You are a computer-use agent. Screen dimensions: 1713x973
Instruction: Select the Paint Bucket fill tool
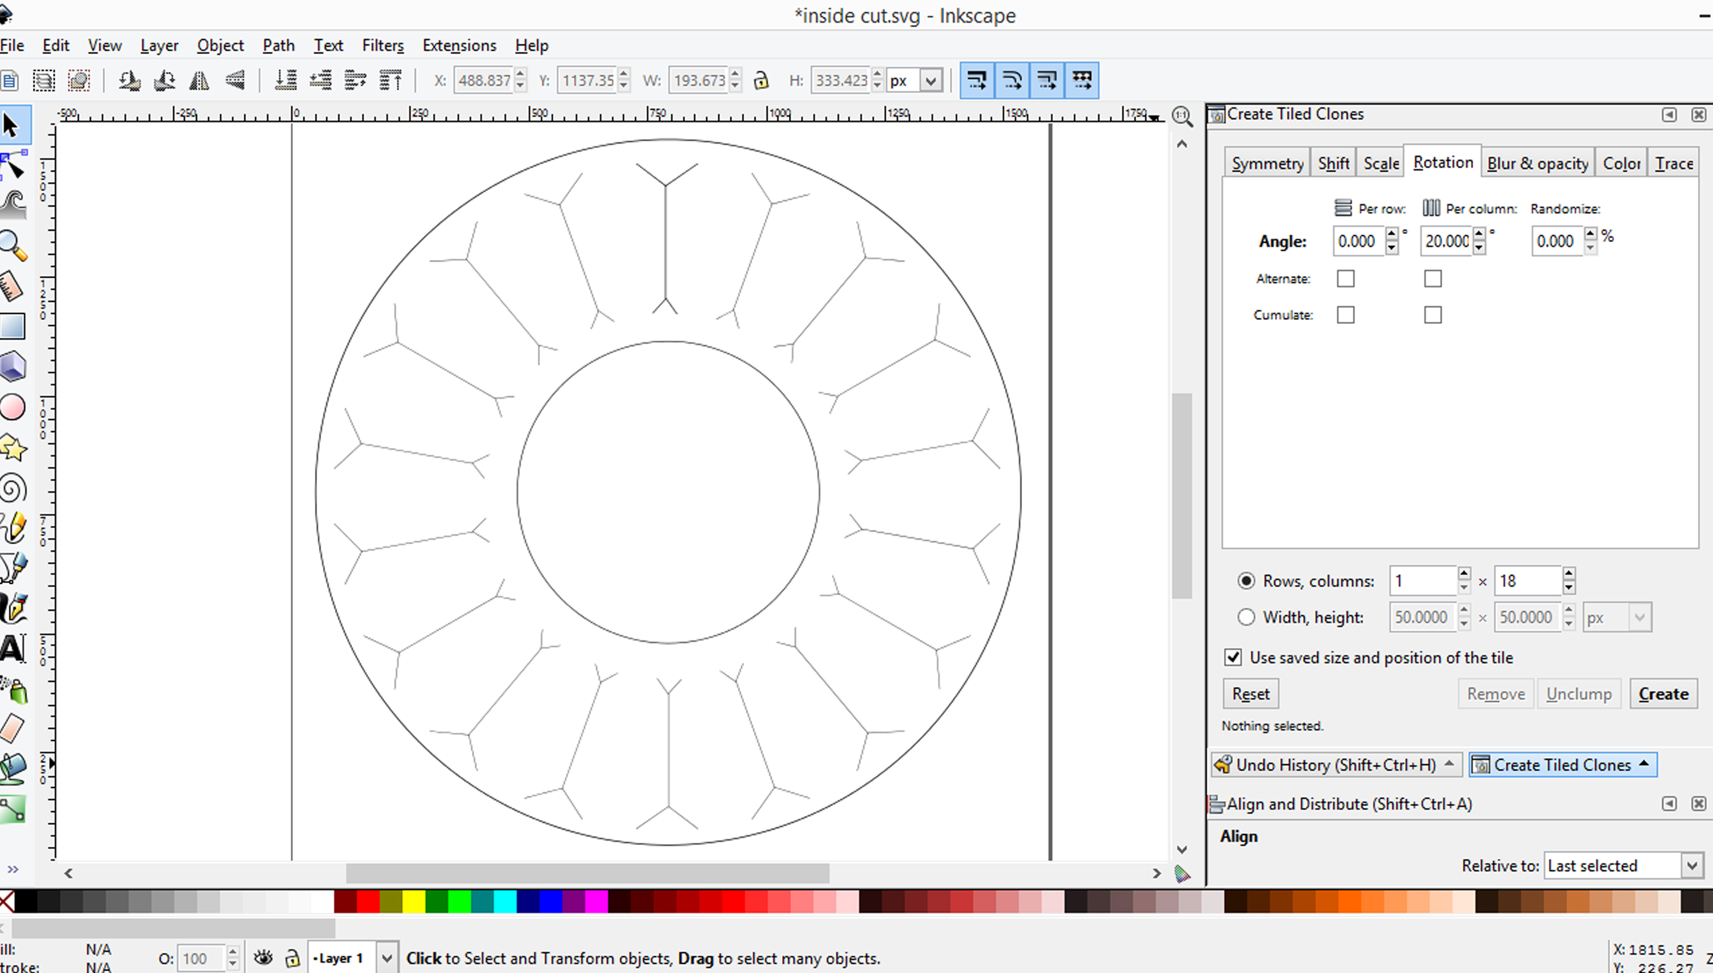tap(12, 768)
